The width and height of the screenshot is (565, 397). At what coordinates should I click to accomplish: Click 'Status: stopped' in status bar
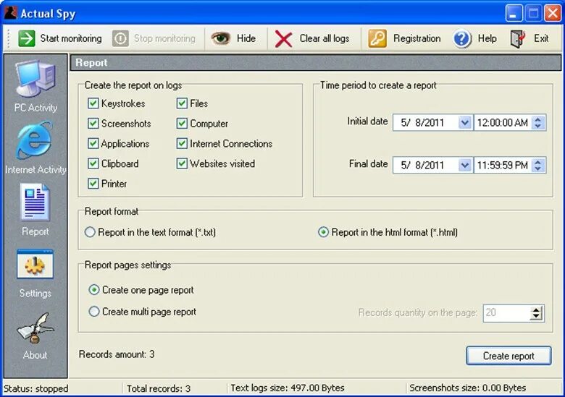(x=36, y=388)
